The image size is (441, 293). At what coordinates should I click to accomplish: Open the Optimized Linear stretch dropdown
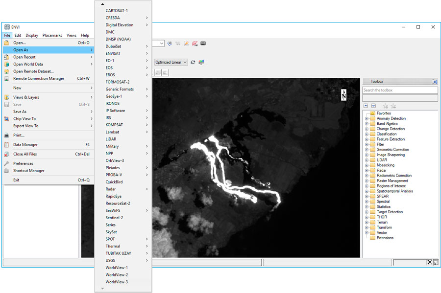171,62
